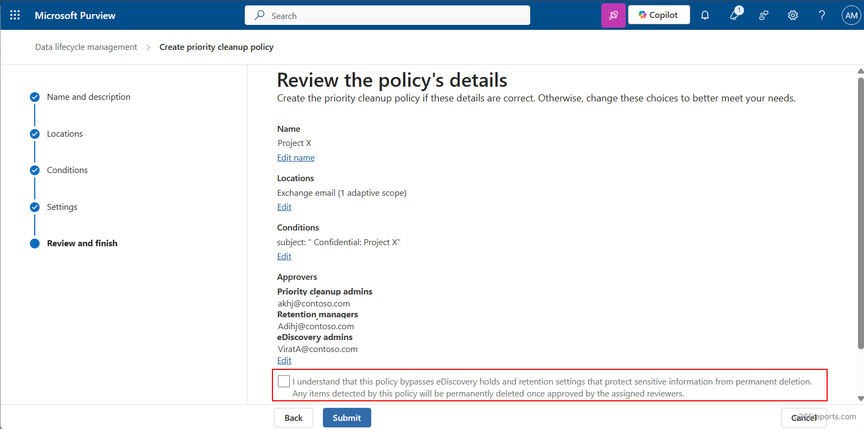Screen dimensions: 864x429
Task: Cancel the policy creation
Action: tap(804, 418)
